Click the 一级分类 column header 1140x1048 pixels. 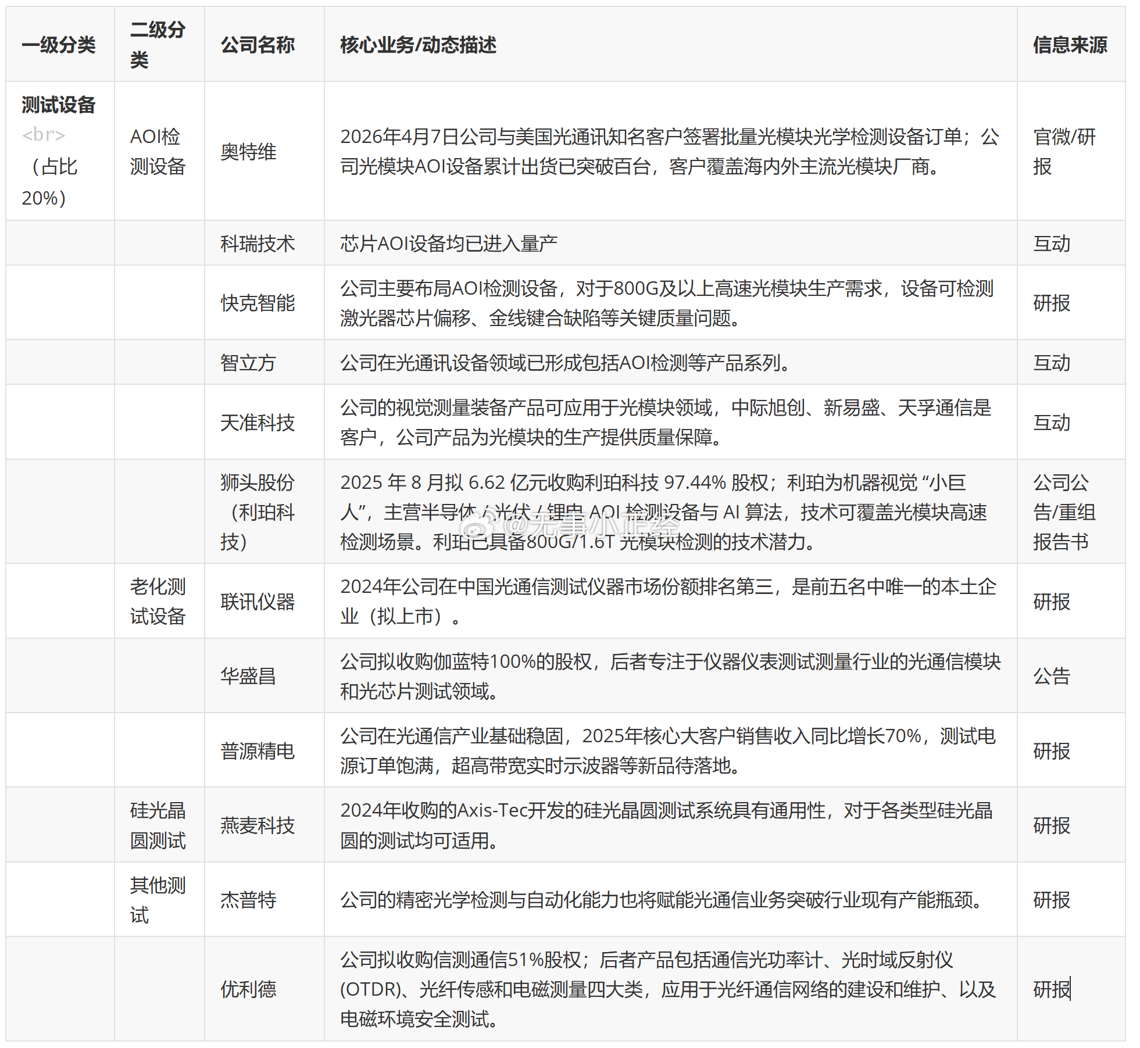pyautogui.click(x=59, y=45)
